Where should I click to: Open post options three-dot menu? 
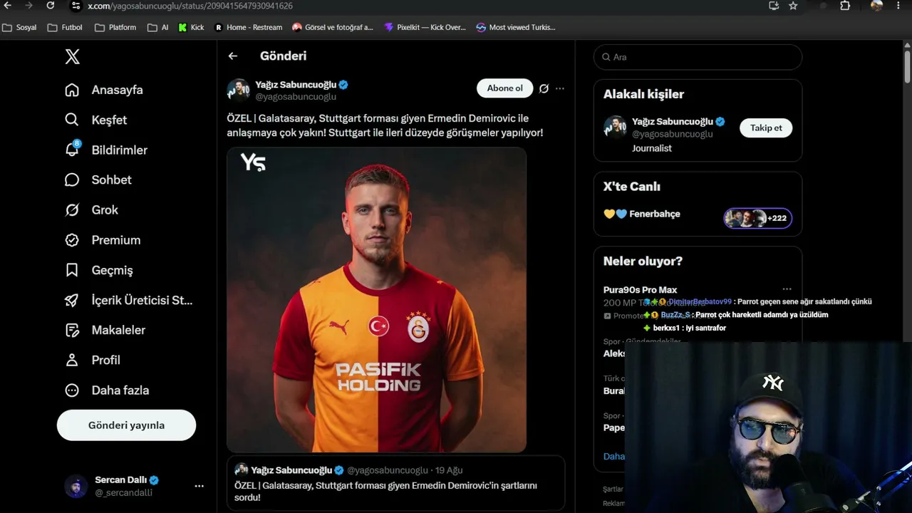coord(560,88)
